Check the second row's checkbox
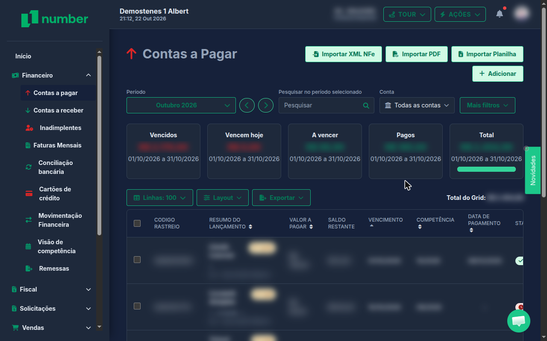Image resolution: width=547 pixels, height=341 pixels. click(x=137, y=306)
